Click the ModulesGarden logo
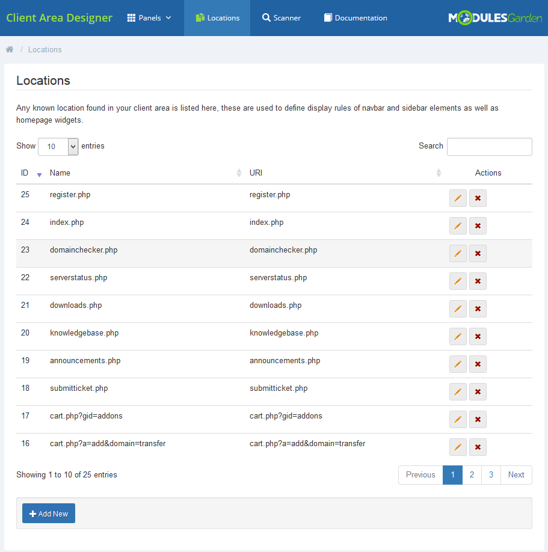The height and width of the screenshot is (552, 548). click(x=495, y=18)
